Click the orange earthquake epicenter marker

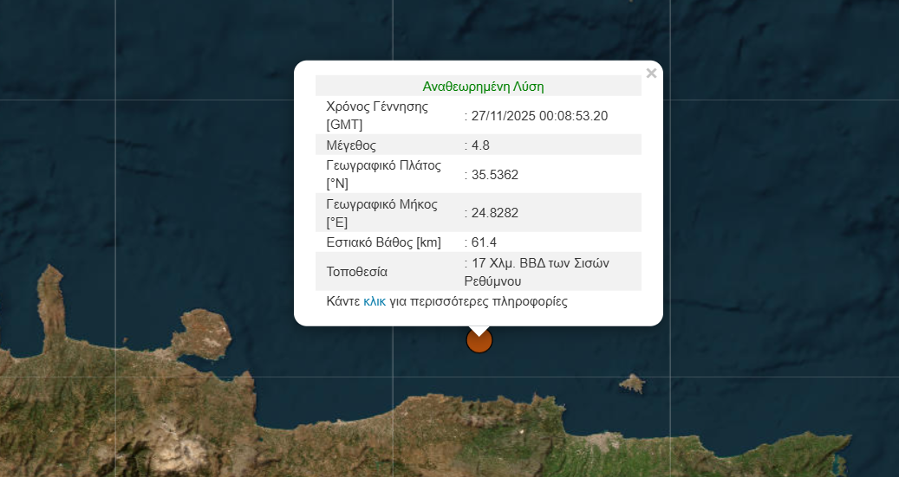tap(479, 341)
